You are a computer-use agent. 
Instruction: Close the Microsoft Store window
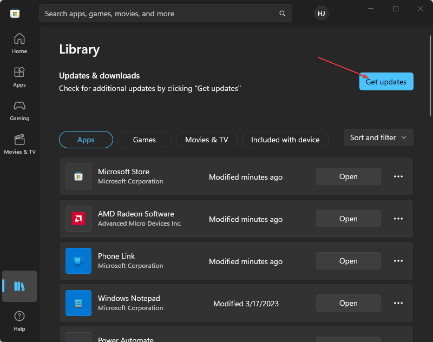pyautogui.click(x=421, y=9)
